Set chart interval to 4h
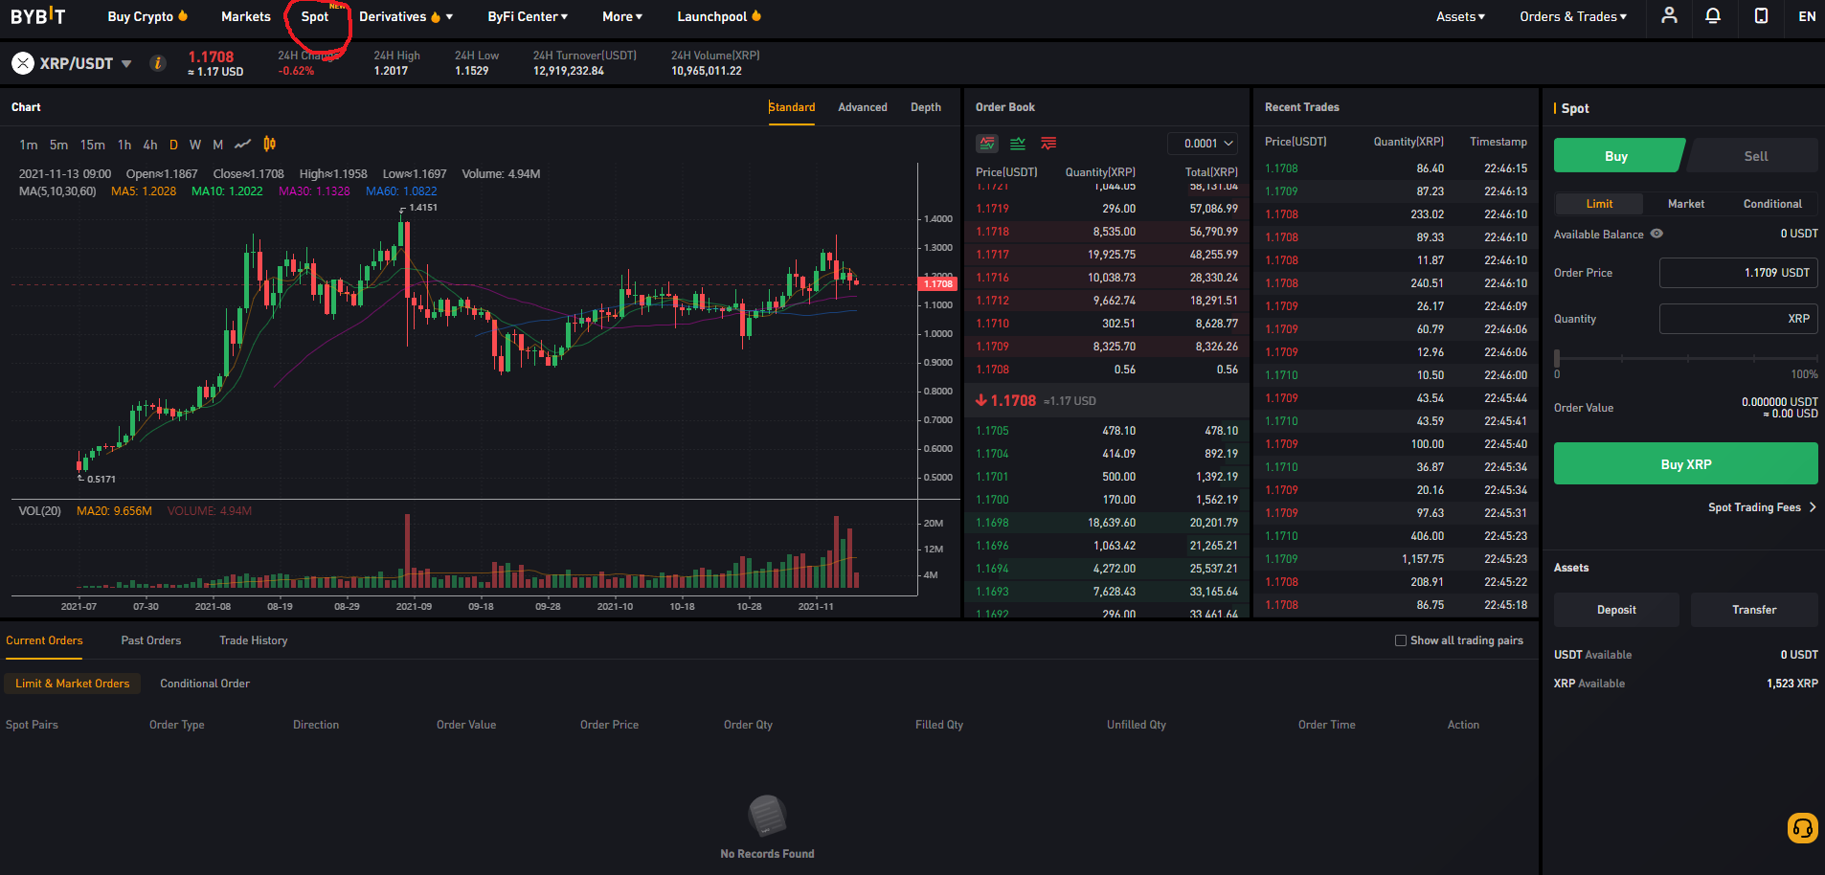This screenshot has height=875, width=1825. pyautogui.click(x=150, y=145)
